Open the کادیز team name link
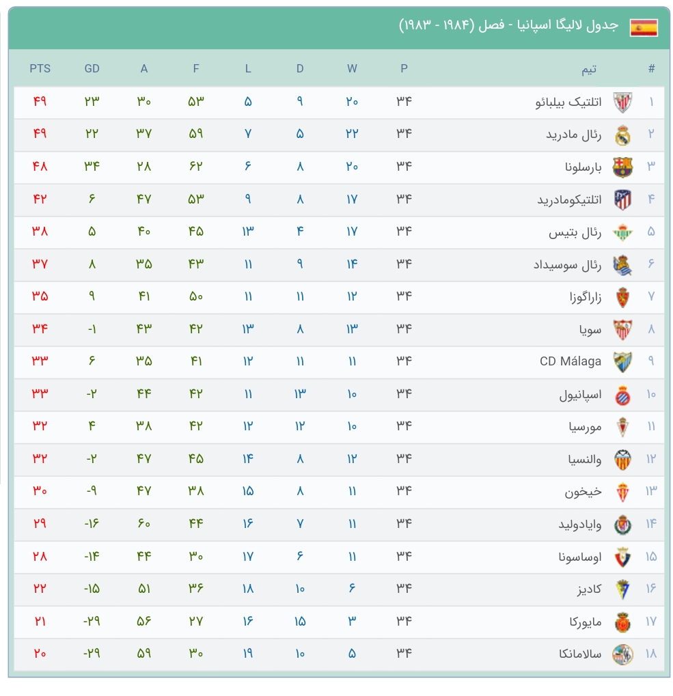 pos(589,589)
